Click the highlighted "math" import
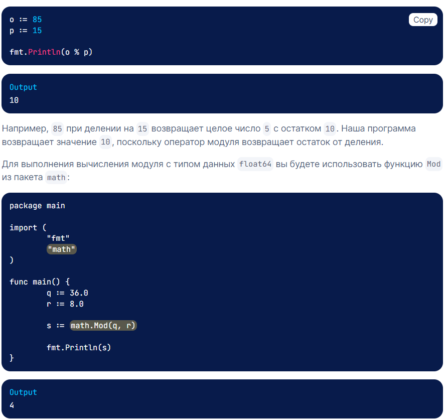Viewport: 446px width, 420px height. point(61,249)
